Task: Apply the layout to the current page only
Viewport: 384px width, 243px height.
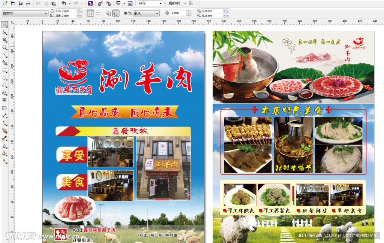Action: pyautogui.click(x=116, y=13)
